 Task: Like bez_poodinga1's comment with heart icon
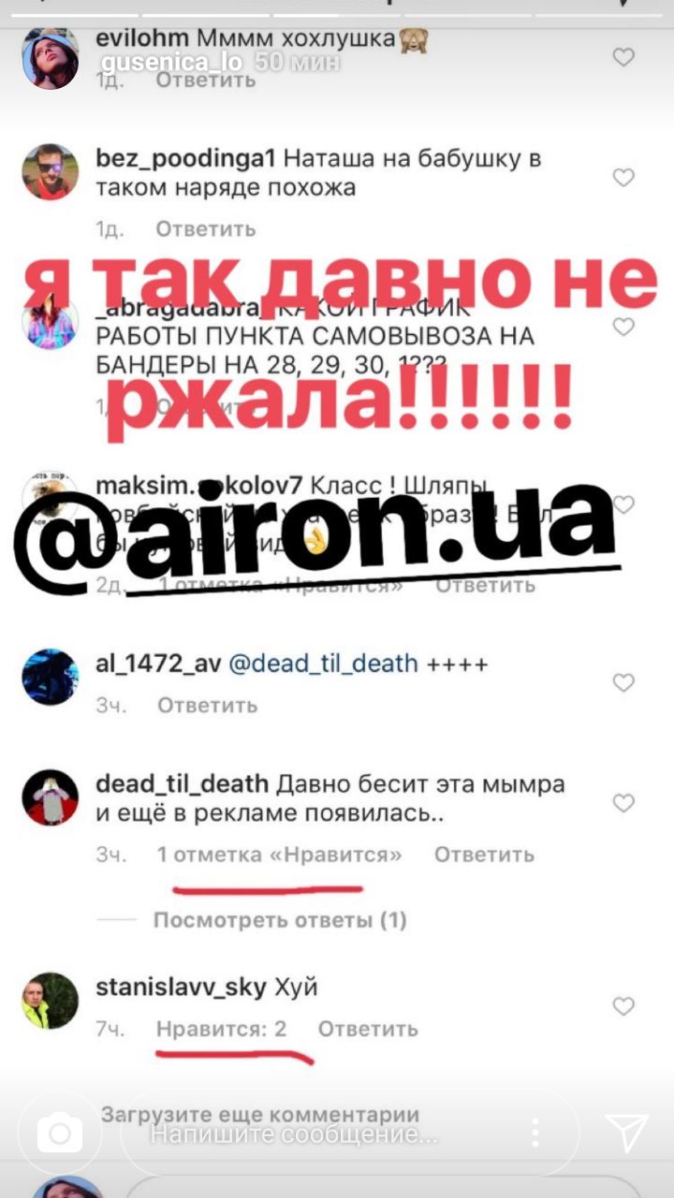pos(623,177)
